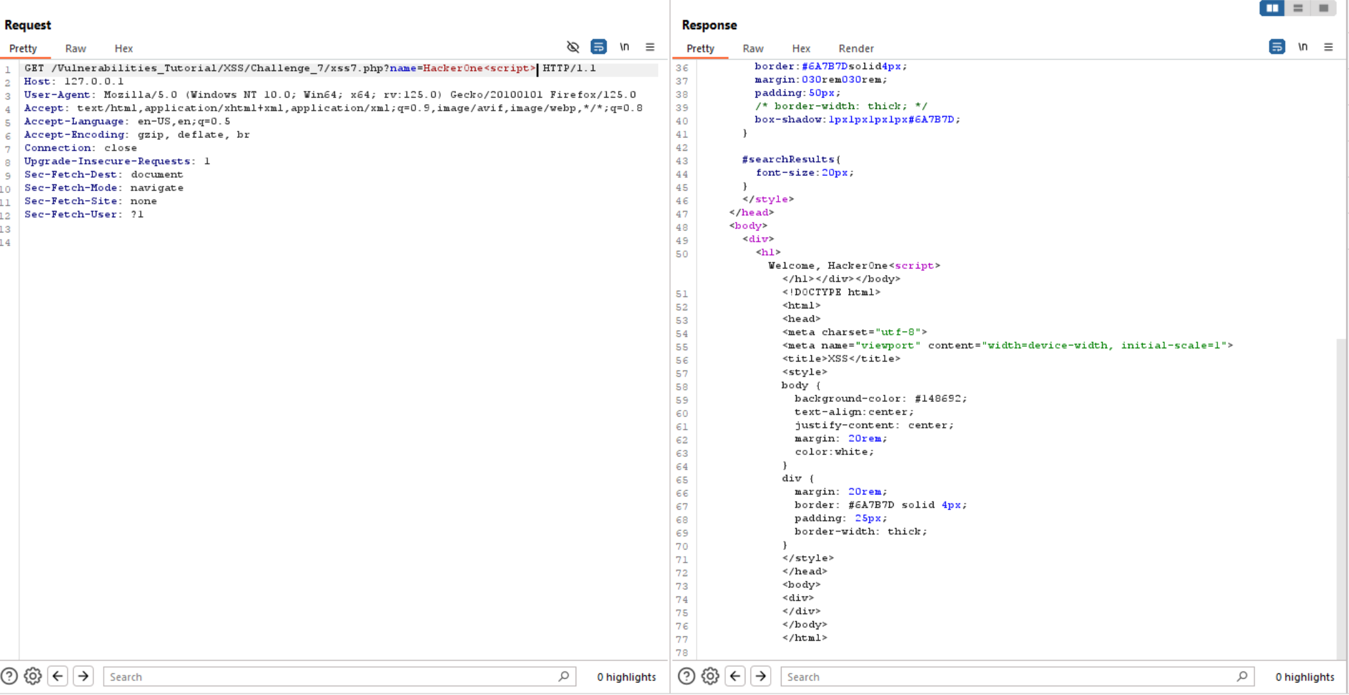Image resolution: width=1349 pixels, height=695 pixels.
Task: Click magnifier icon in Response search box
Action: 1242,676
